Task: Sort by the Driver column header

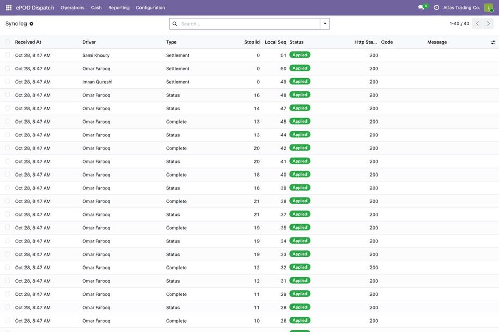Action: click(x=89, y=42)
